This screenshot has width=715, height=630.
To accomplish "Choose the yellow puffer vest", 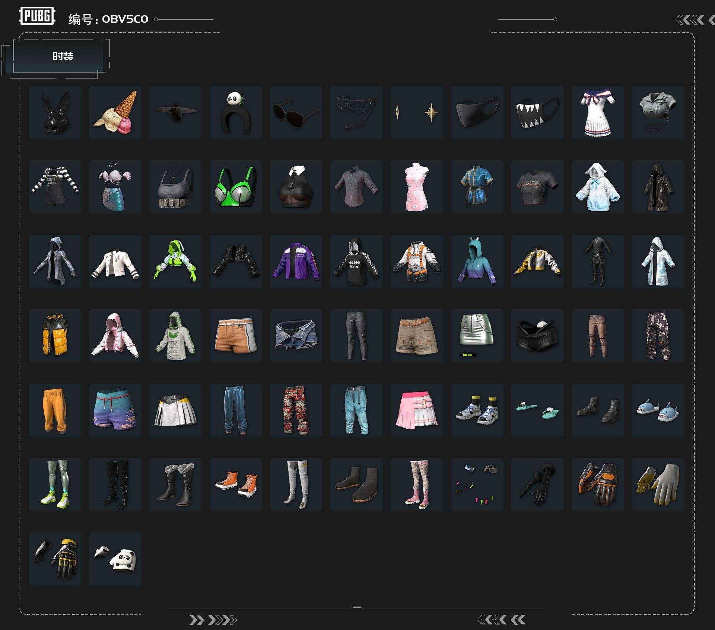I will 55,336.
